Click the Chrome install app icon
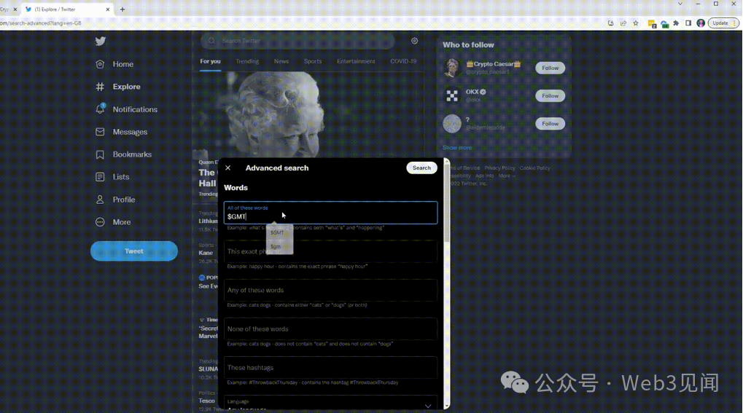The height and width of the screenshot is (413, 743). pyautogui.click(x=611, y=23)
